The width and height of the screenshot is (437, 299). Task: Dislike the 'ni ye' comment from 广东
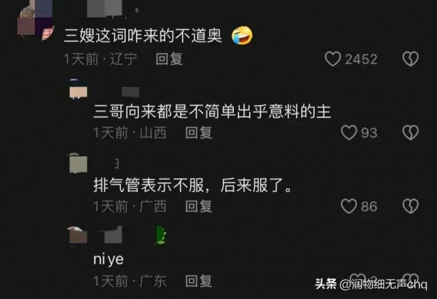411,279
